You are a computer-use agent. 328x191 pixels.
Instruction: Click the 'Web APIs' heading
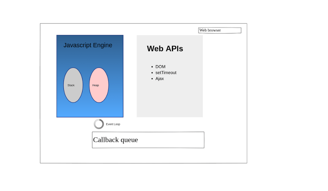coord(165,48)
